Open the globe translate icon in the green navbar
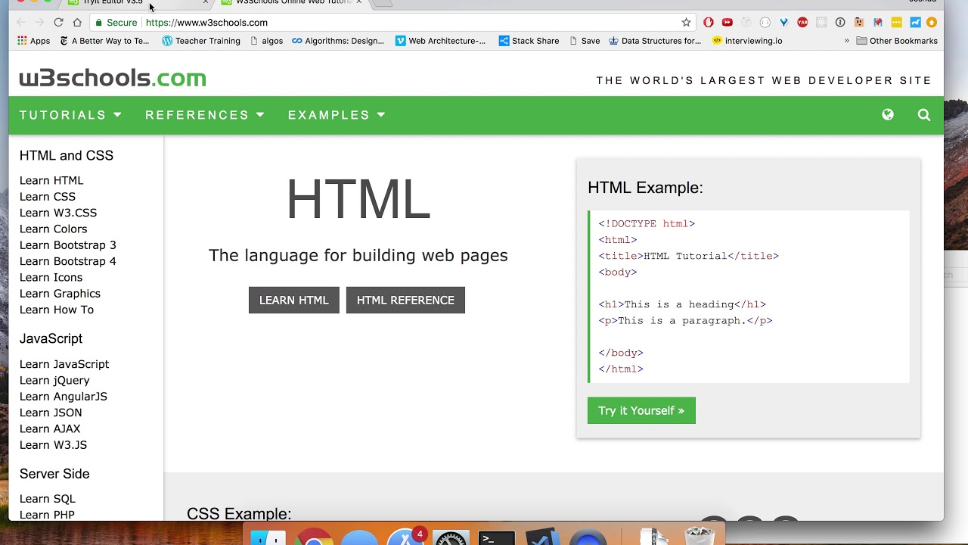The width and height of the screenshot is (968, 545). tap(888, 114)
